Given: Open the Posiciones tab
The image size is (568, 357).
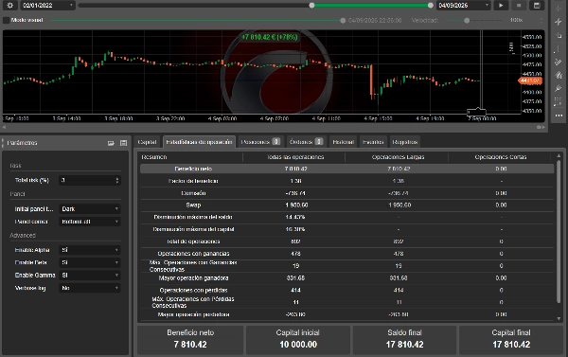Looking at the screenshot, I should [x=260, y=142].
